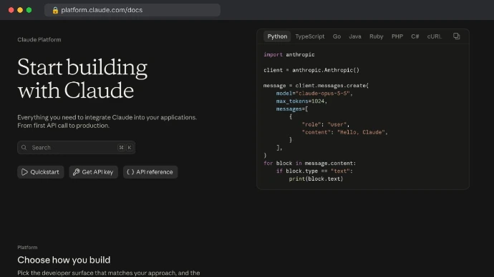Click the Claude Platform breadcrumb label

point(39,39)
